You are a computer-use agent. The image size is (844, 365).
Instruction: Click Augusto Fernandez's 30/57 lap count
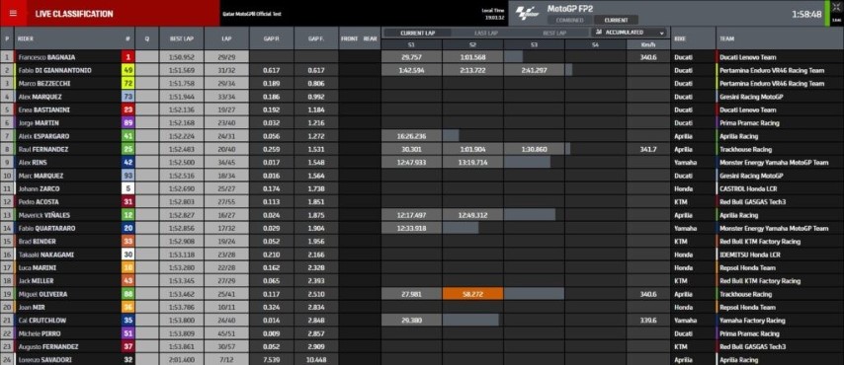(x=226, y=346)
